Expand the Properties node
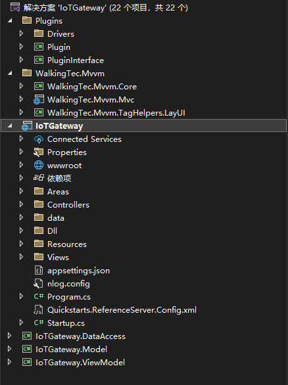This screenshot has height=385, width=288. click(22, 152)
